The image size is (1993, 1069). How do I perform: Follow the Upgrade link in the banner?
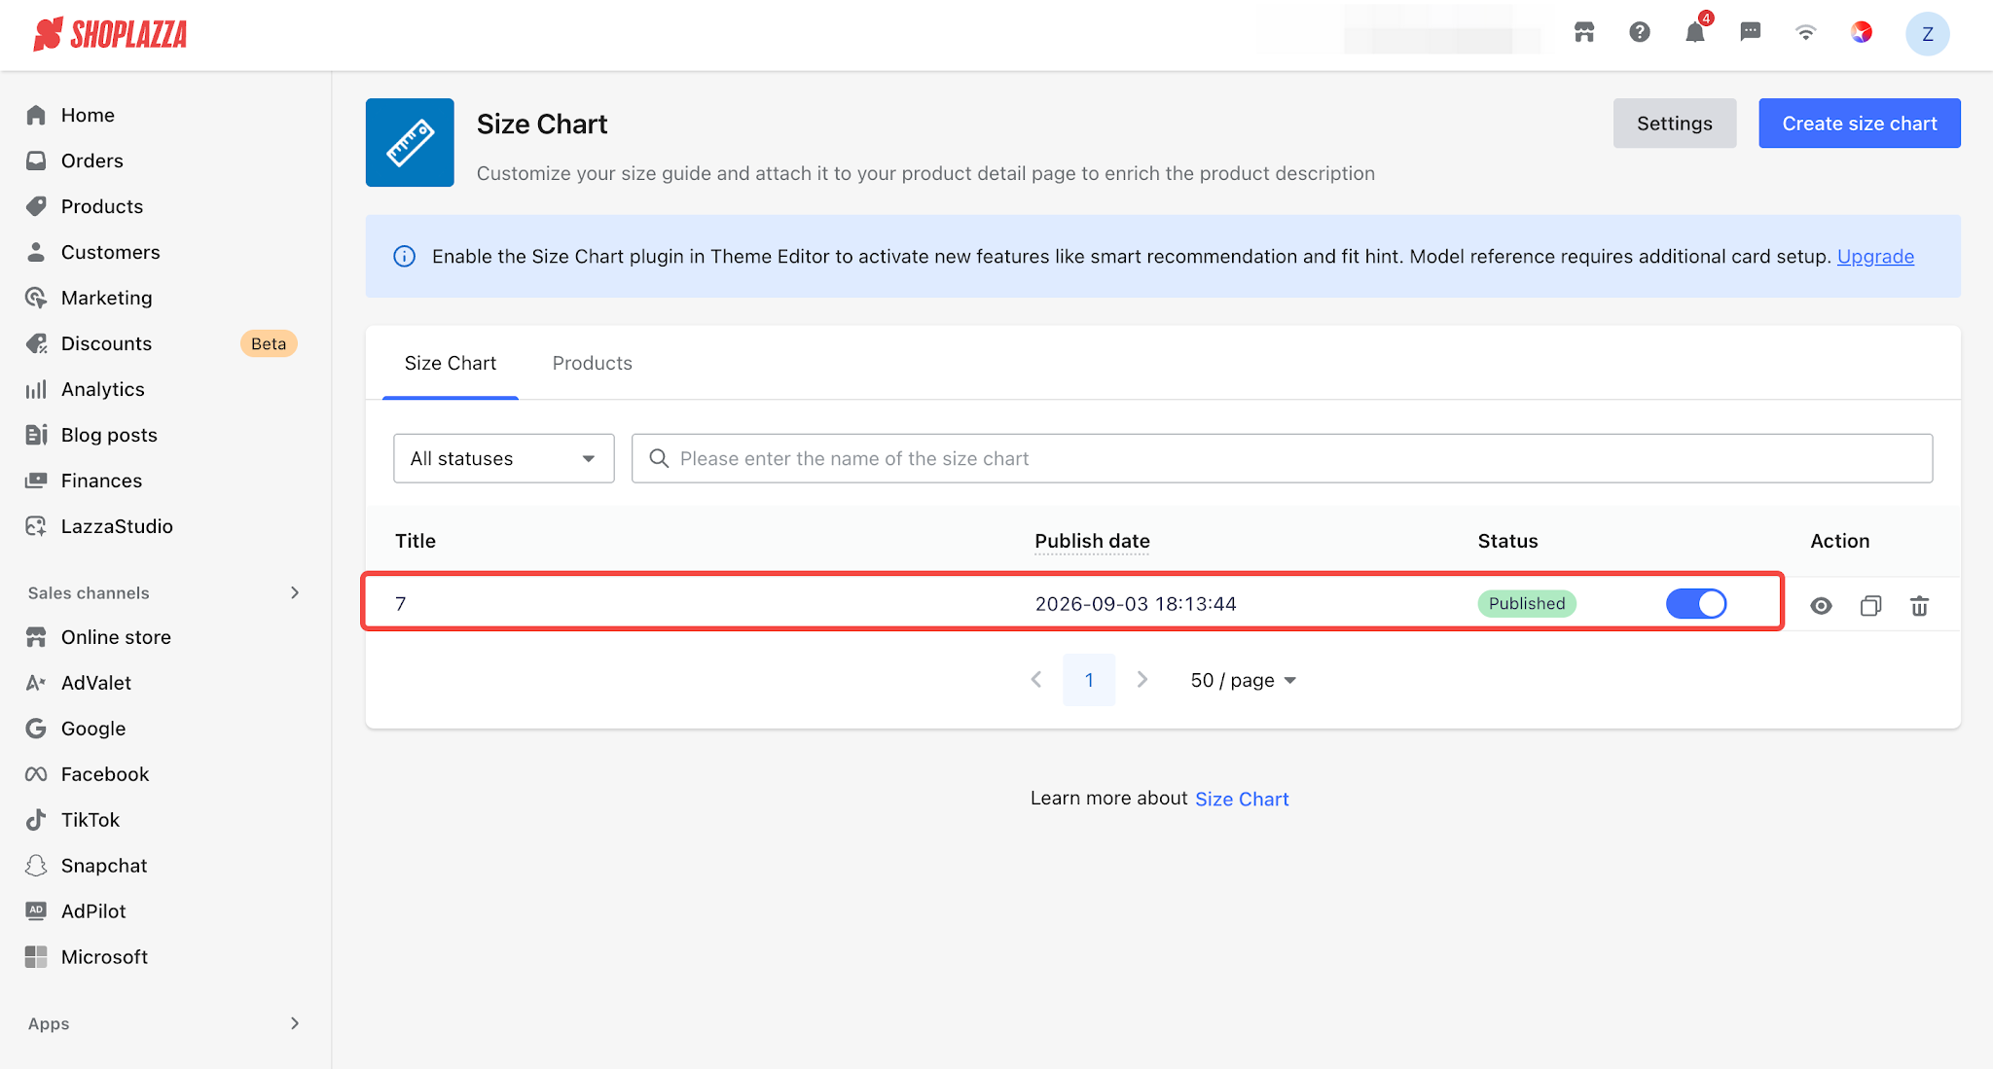(x=1875, y=256)
